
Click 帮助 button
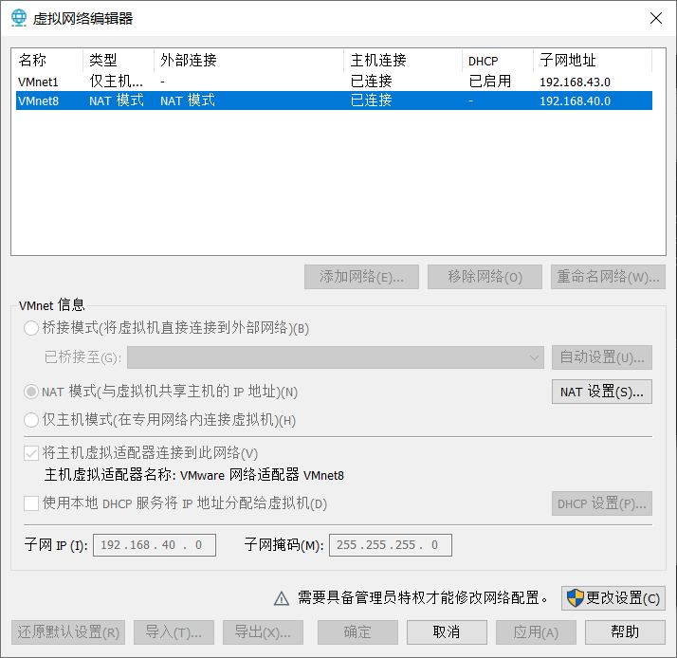click(x=625, y=632)
